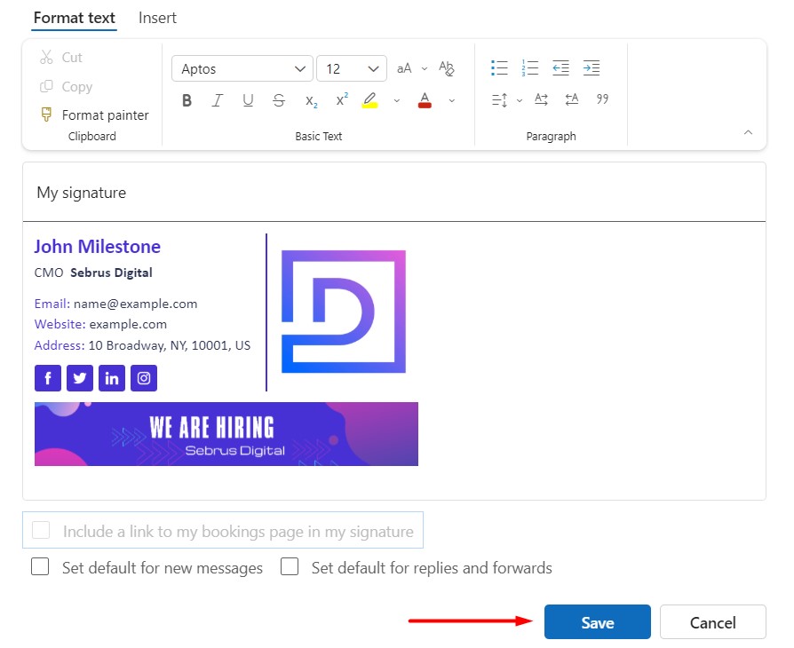The height and width of the screenshot is (648, 794).
Task: Click the bold Sebrus Digital company name
Action: pyautogui.click(x=111, y=273)
